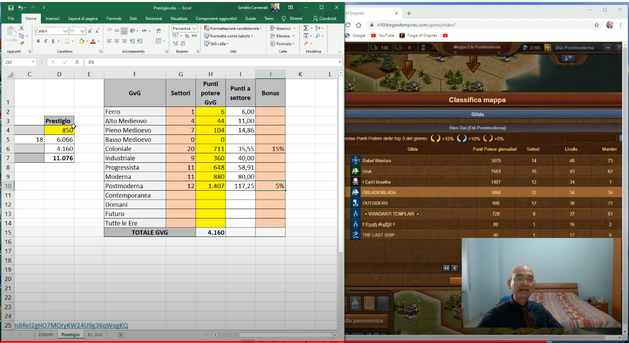The image size is (629, 343).
Task: Open Find and select magnifier icon
Action: [319, 36]
